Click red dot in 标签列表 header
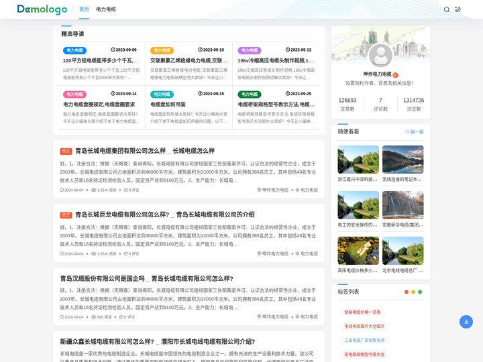 pos(407,292)
